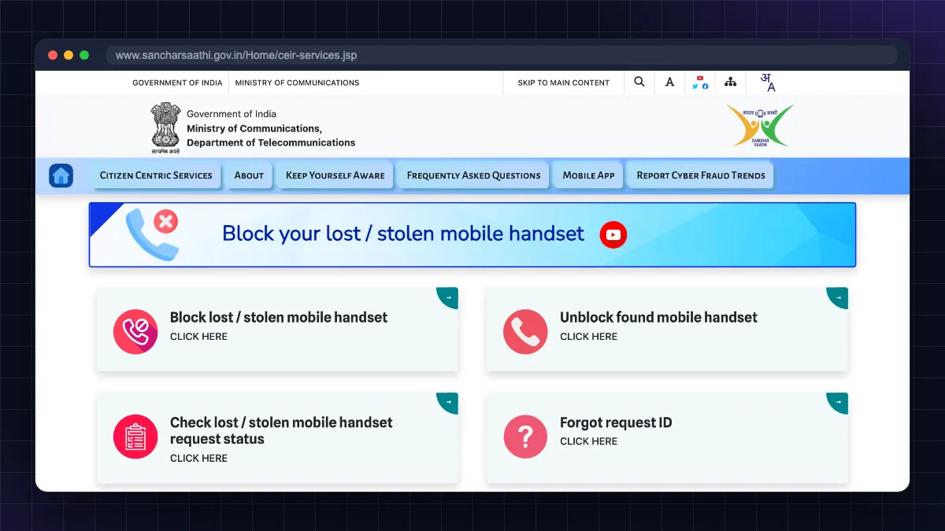Click the Forgot request ID heading
This screenshot has width=945, height=531.
point(616,422)
